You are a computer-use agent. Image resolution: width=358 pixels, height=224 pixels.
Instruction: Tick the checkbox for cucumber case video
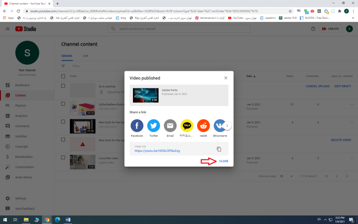(x=63, y=158)
